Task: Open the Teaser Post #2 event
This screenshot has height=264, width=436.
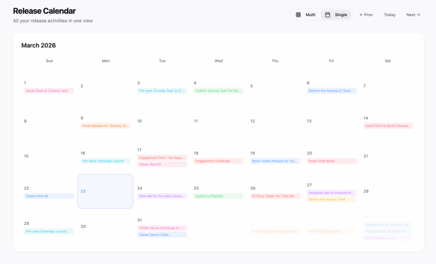Action: pos(49,196)
